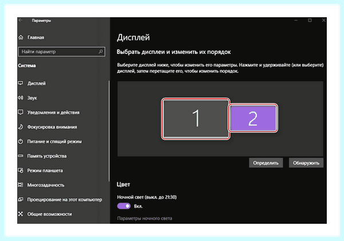Click the notification icon beside Уведомления и действия
The height and width of the screenshot is (241, 344).
(x=21, y=112)
